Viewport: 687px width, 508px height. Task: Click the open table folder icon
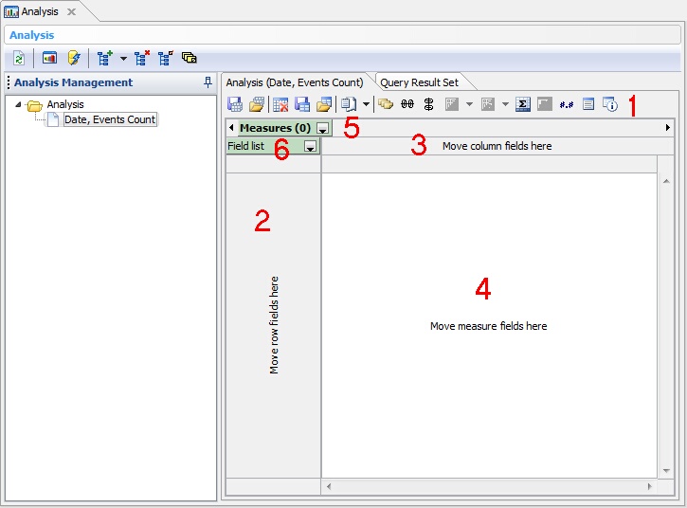[324, 104]
